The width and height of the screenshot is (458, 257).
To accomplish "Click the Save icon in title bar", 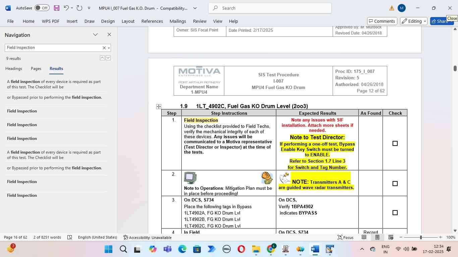I will (57, 8).
